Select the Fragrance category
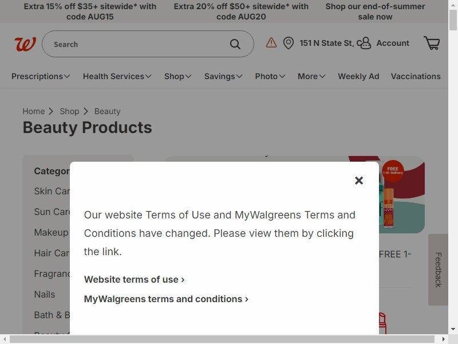This screenshot has width=458, height=344. point(52,274)
